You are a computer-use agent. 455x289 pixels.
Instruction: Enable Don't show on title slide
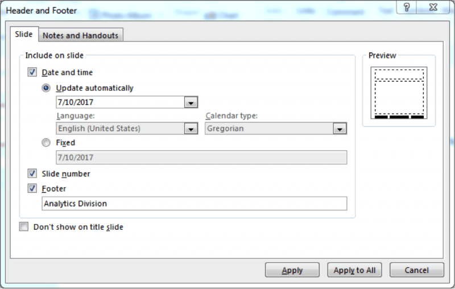point(24,227)
